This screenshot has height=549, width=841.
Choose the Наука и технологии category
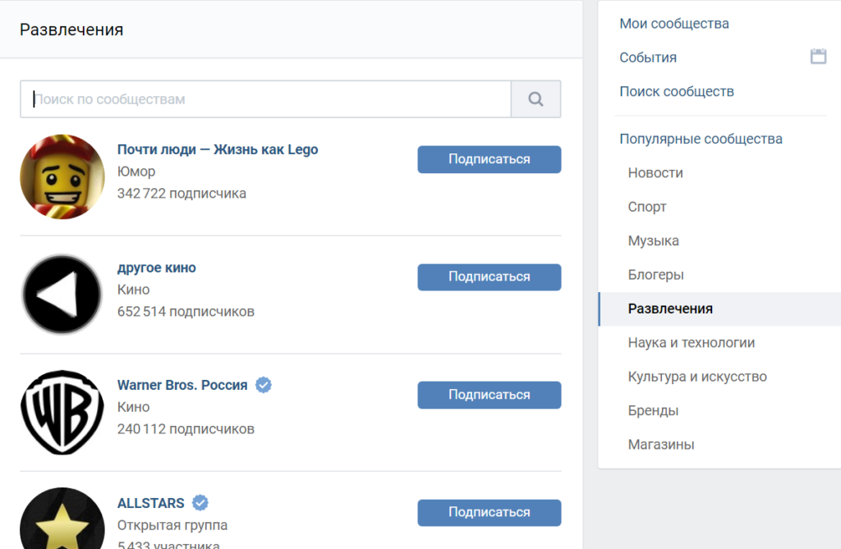pos(692,342)
